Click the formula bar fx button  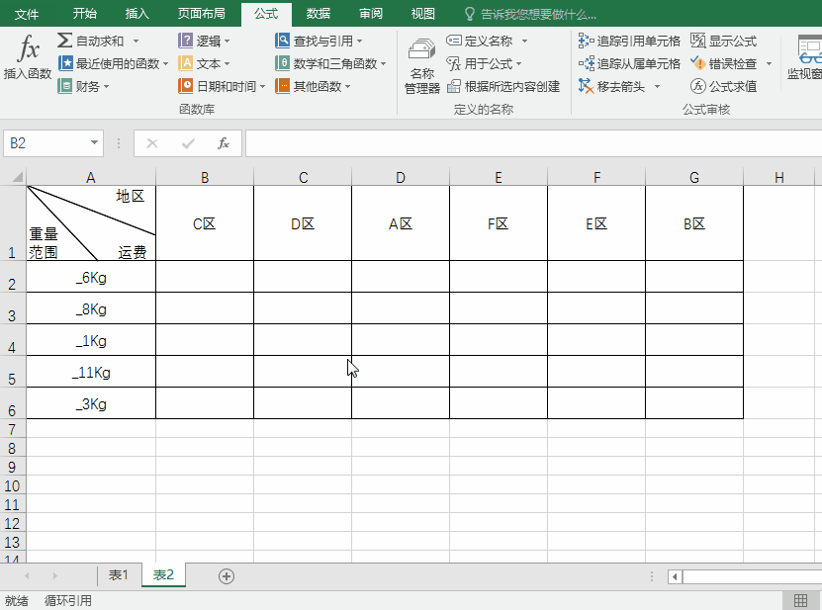click(224, 143)
